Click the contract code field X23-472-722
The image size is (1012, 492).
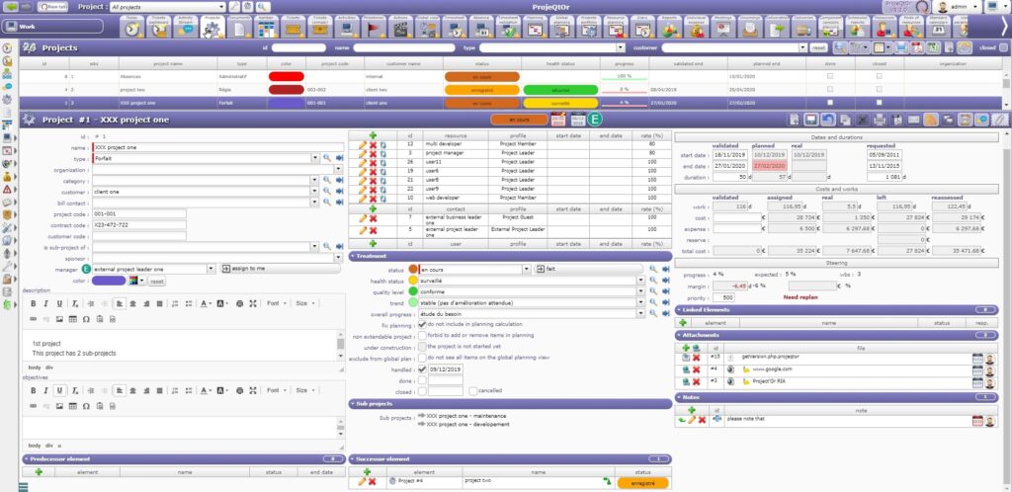(x=139, y=225)
